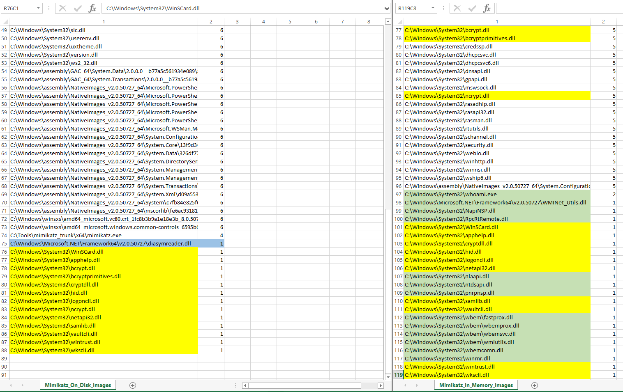Click previous sheet arrow in left window
Image resolution: width=623 pixels, height=392 pixels.
click(11, 385)
